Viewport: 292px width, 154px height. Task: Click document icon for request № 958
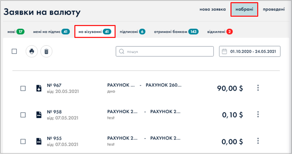pos(39,115)
